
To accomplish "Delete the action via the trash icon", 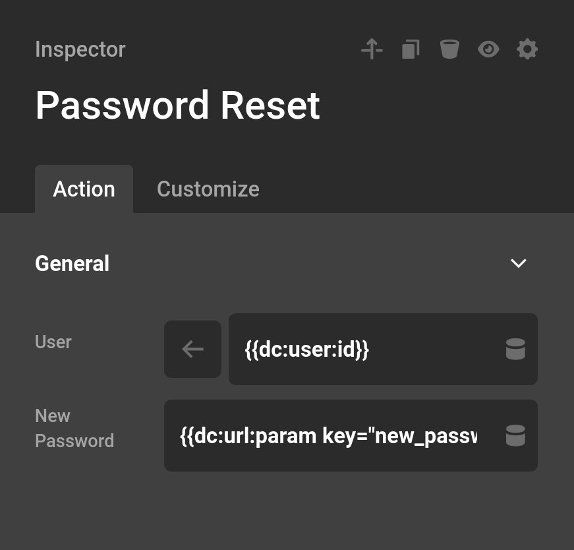I will 449,49.
